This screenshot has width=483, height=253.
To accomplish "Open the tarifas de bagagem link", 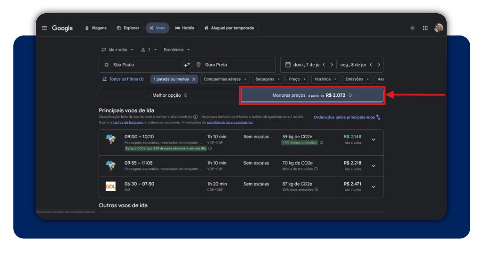I will click(128, 122).
